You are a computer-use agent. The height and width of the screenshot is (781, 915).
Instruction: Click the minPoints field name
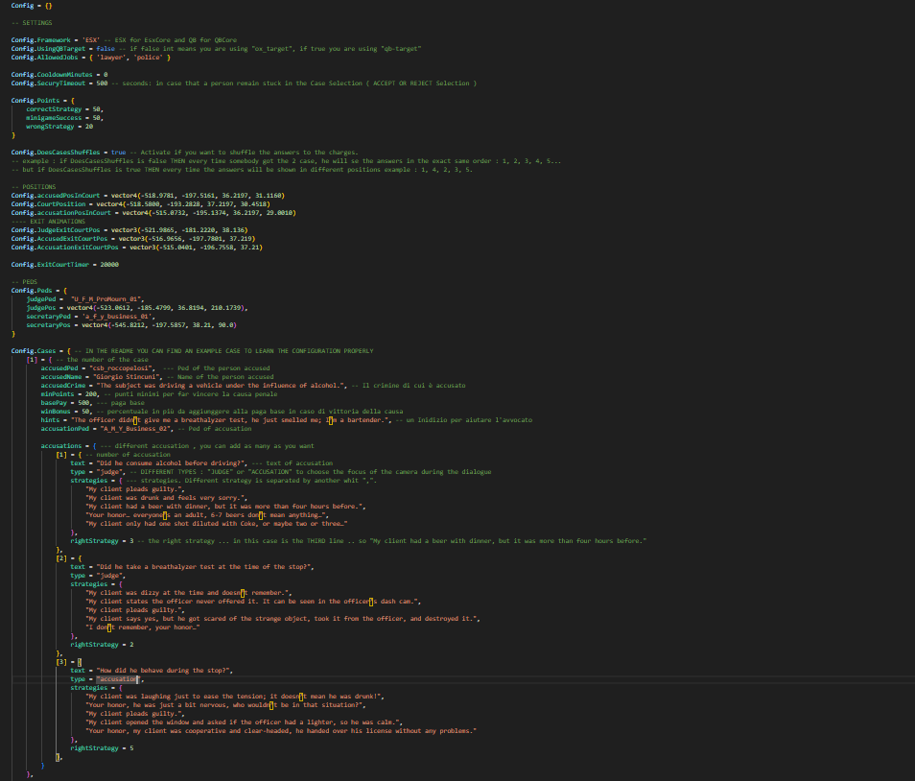tap(58, 394)
